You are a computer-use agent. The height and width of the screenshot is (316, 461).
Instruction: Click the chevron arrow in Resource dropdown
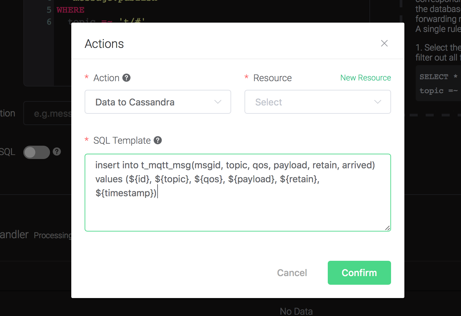point(377,102)
